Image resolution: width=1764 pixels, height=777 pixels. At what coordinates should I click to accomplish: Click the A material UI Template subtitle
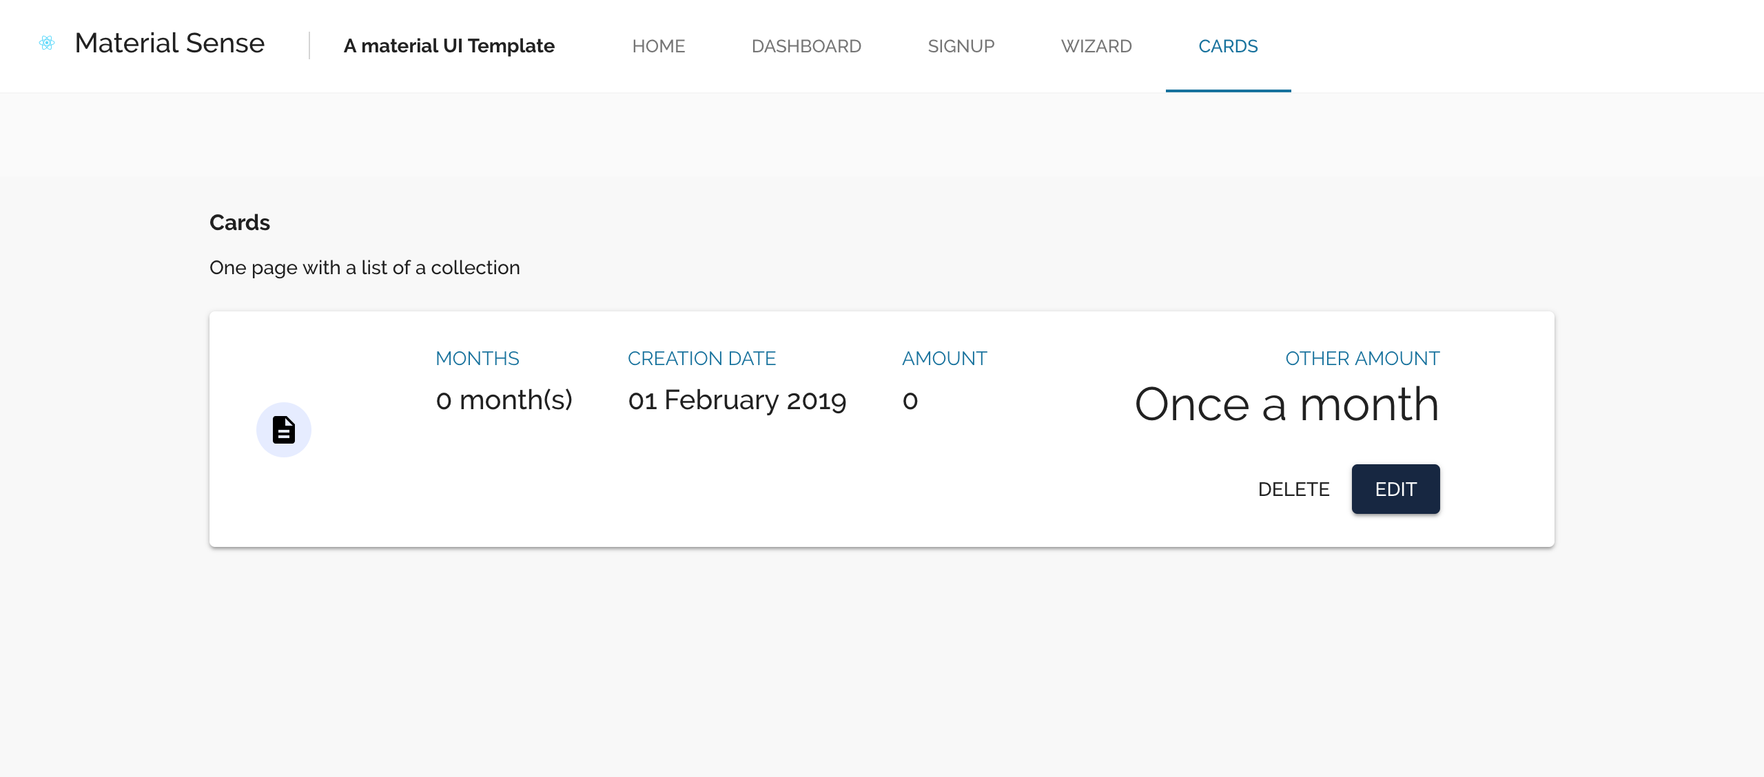pyautogui.click(x=449, y=45)
